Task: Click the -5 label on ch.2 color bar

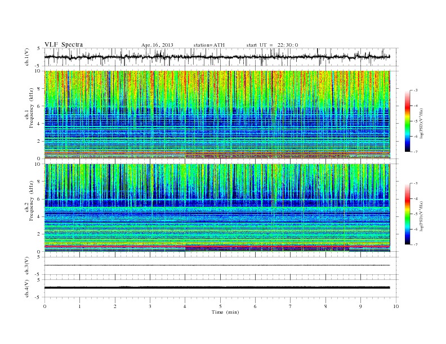Action: [415, 214]
